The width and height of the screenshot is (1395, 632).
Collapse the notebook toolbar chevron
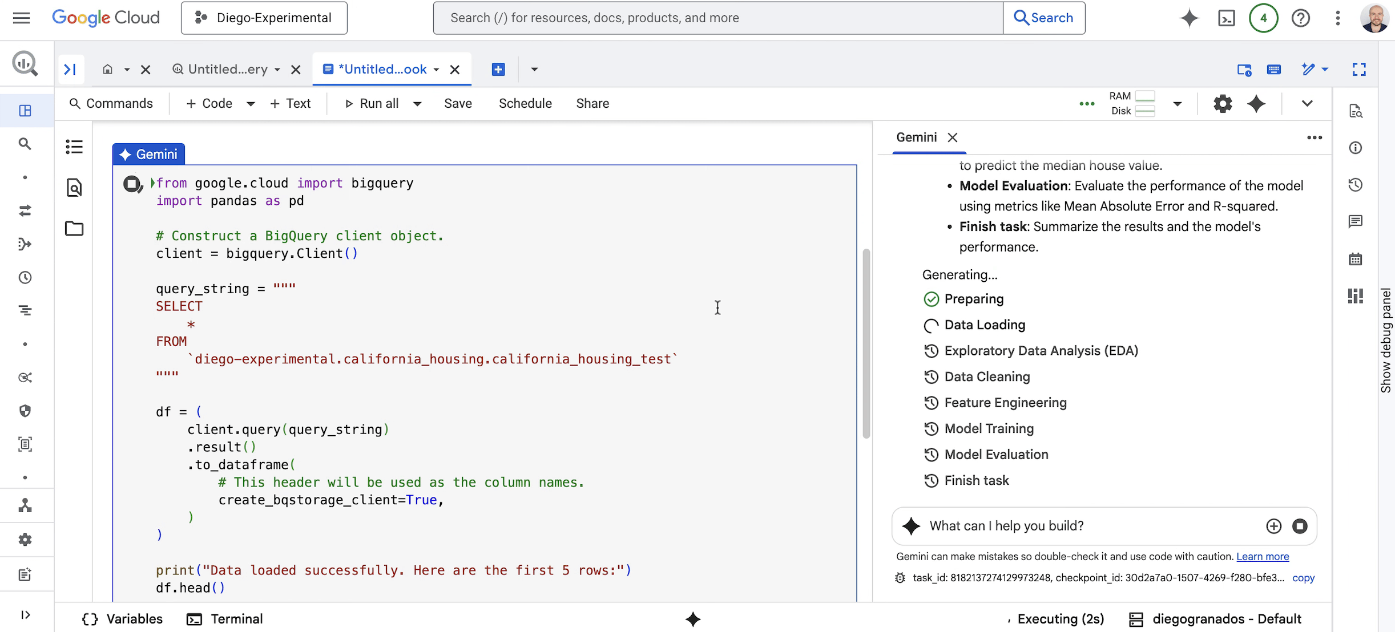point(1307,104)
